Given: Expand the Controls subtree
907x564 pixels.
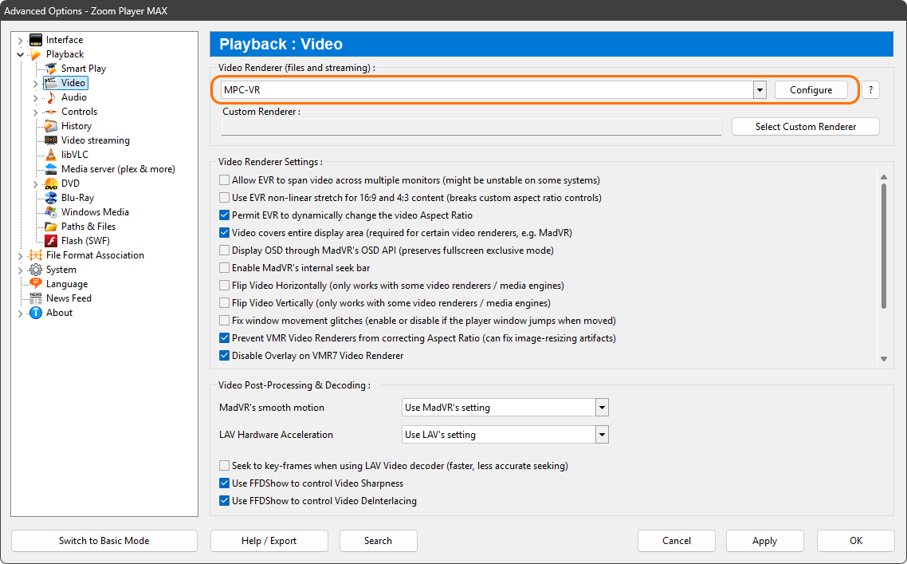Looking at the screenshot, I should 35,112.
